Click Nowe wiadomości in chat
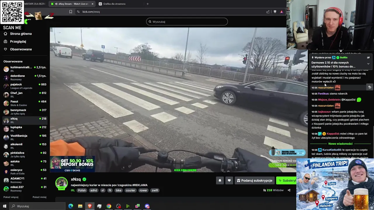The width and height of the screenshot is (374, 210). (340, 144)
